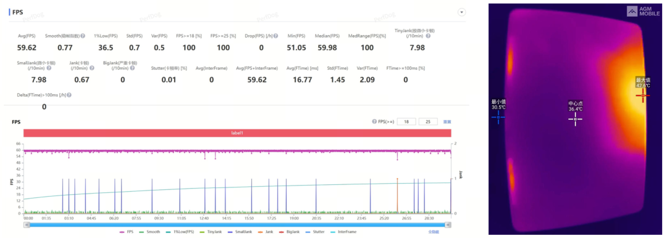Image resolution: width=667 pixels, height=238 pixels.
Task: Open the Smooth index help icon
Action: 83,36
